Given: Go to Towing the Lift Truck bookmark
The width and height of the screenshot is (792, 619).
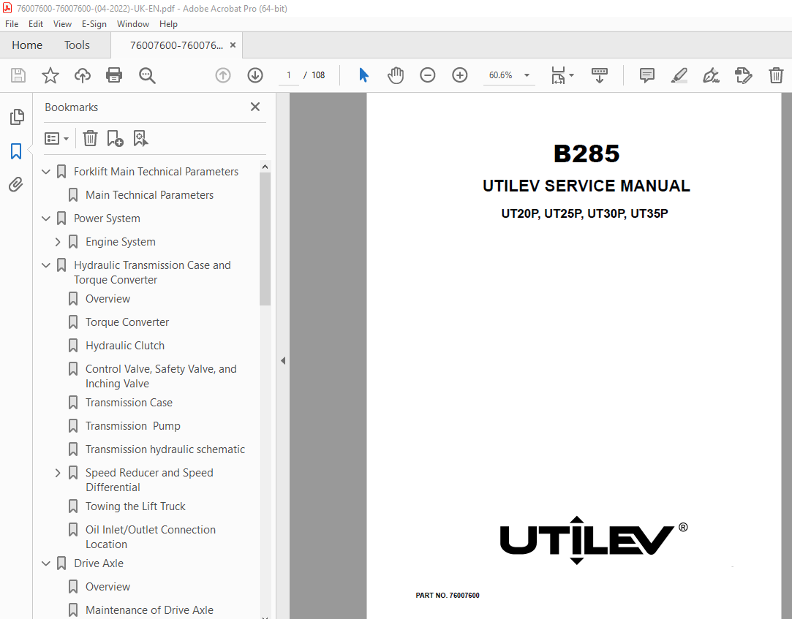Looking at the screenshot, I should [x=135, y=506].
